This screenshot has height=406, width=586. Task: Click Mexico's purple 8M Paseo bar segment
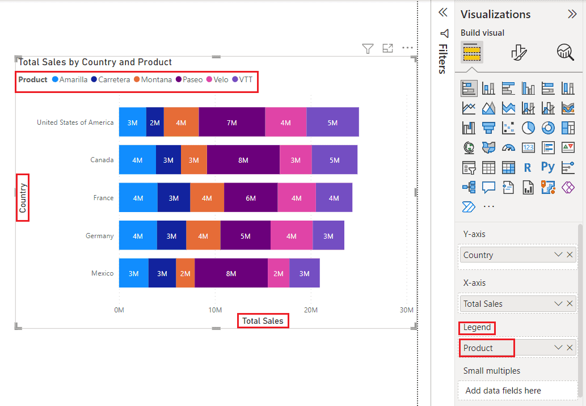coord(231,273)
